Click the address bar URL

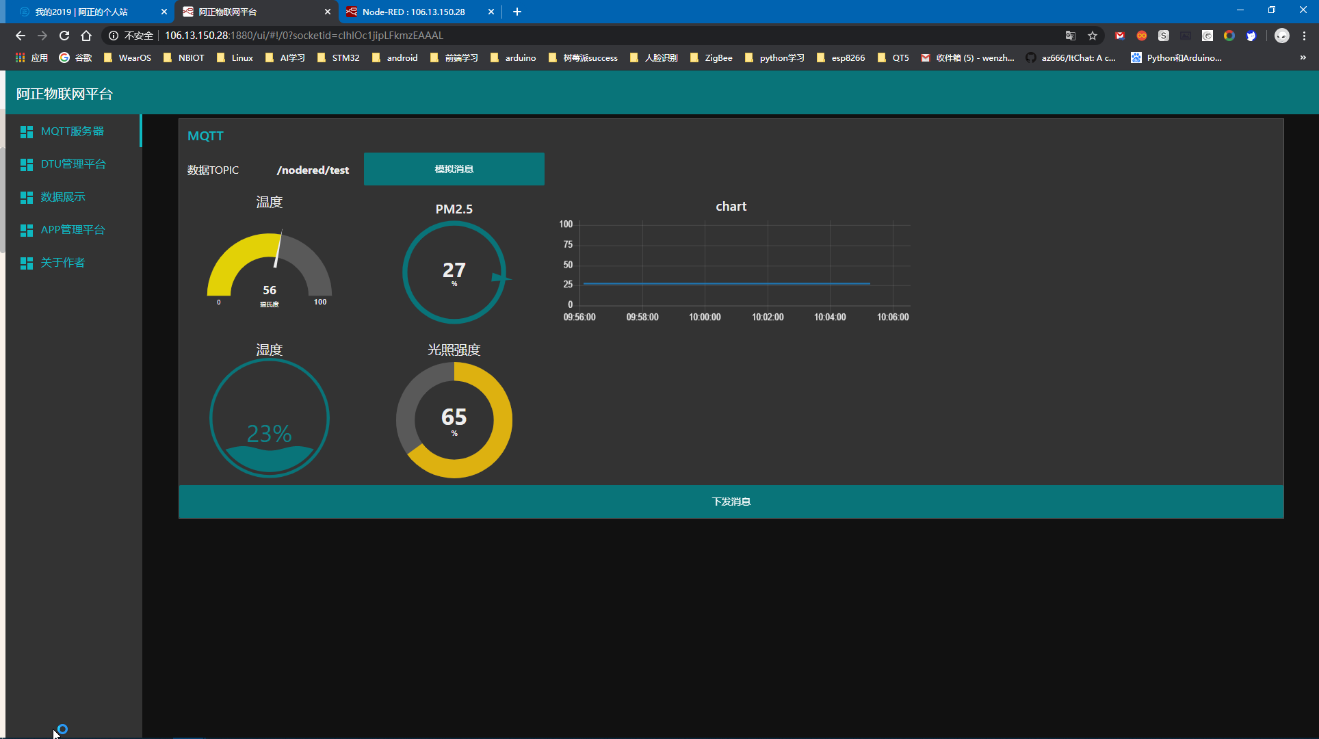point(304,36)
